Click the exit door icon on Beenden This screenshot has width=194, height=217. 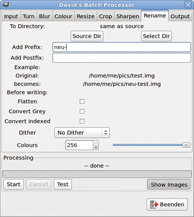click(x=154, y=205)
